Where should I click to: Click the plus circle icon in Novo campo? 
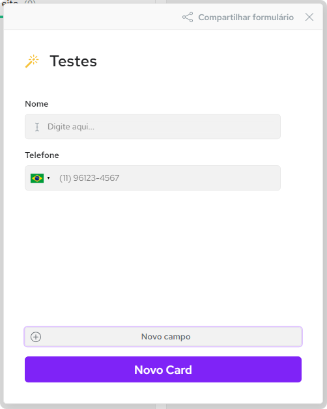[x=36, y=337]
